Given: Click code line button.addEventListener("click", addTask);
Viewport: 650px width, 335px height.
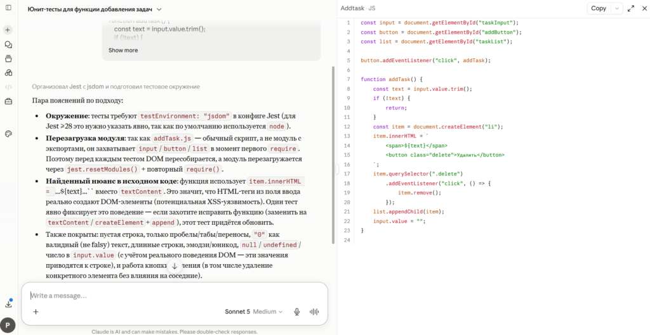Looking at the screenshot, I should coord(425,60).
